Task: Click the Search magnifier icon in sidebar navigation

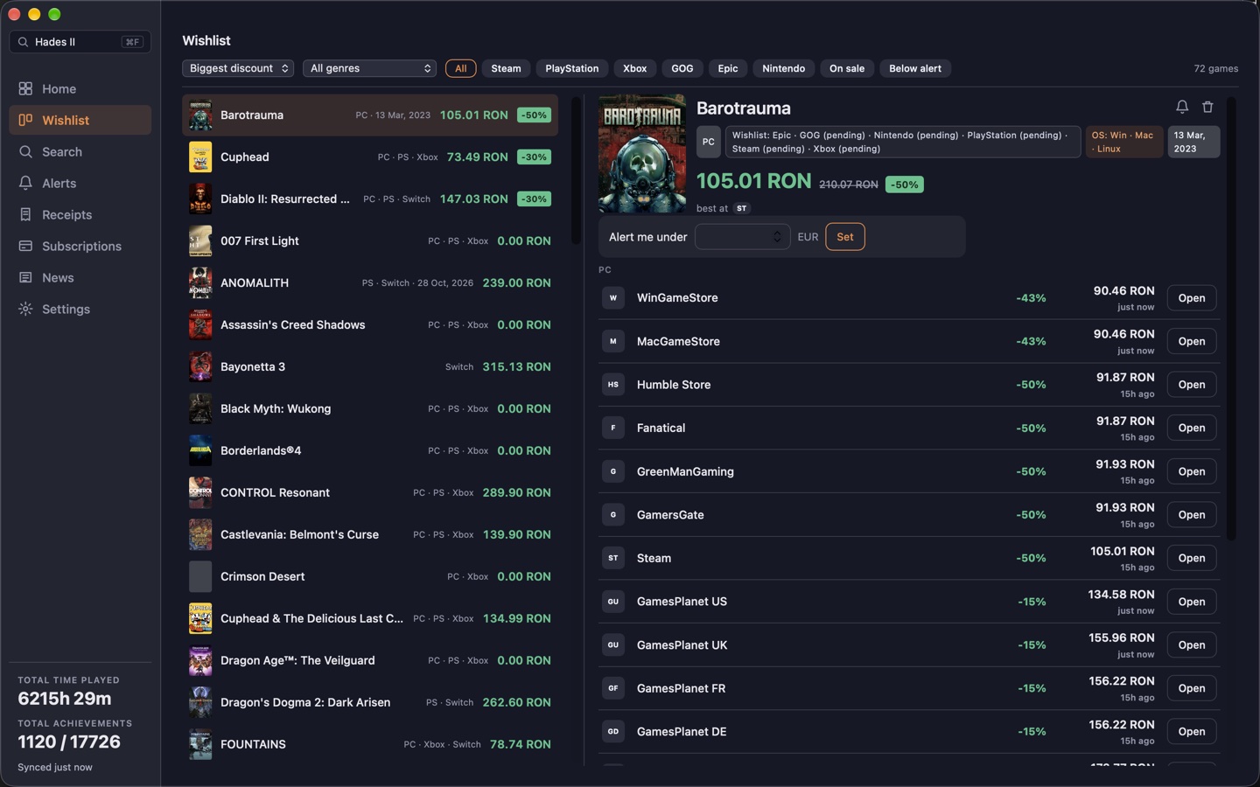Action: point(25,152)
